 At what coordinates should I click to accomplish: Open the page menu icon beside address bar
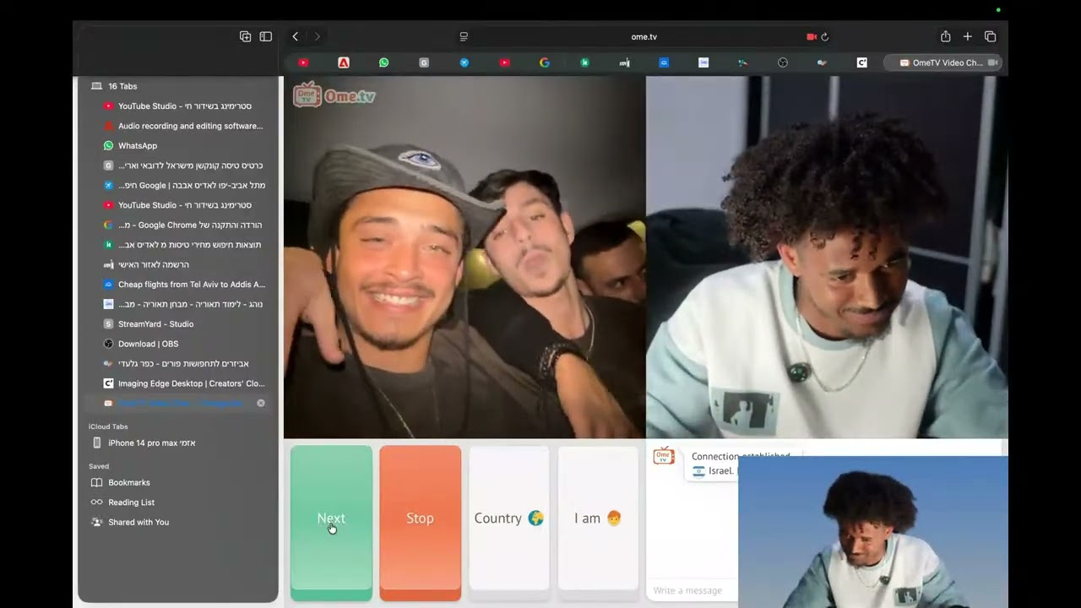[464, 36]
